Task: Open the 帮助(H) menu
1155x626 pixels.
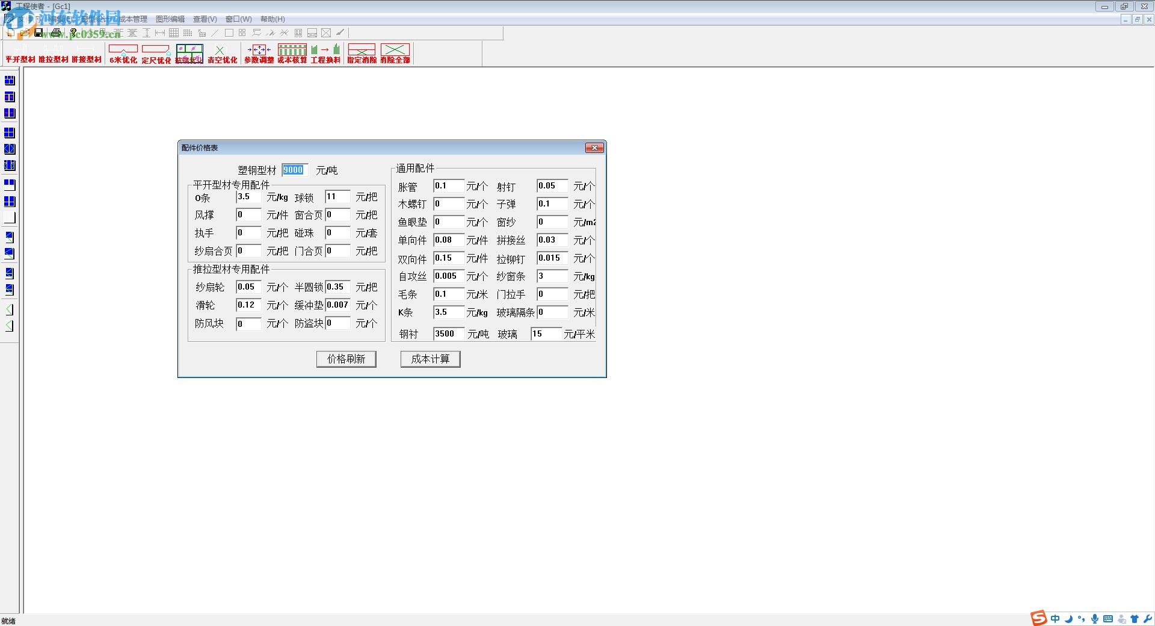Action: [273, 19]
